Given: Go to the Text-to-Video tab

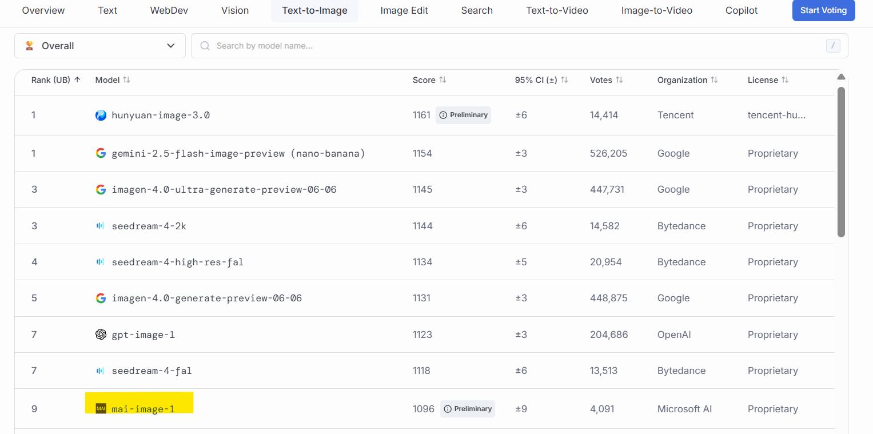Looking at the screenshot, I should pyautogui.click(x=557, y=10).
